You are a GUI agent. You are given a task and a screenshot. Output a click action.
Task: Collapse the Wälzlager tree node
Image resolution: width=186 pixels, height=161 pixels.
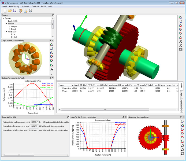6,32
